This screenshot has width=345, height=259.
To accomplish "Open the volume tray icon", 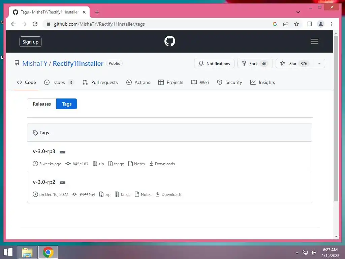I will 313,253.
